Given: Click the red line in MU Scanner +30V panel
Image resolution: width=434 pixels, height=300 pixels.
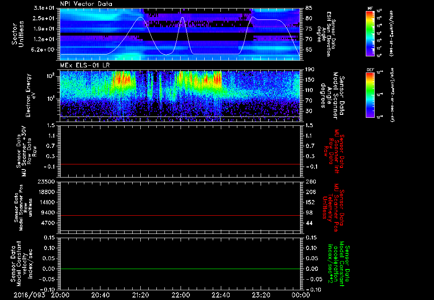Looking at the screenshot, I should [x=180, y=164].
